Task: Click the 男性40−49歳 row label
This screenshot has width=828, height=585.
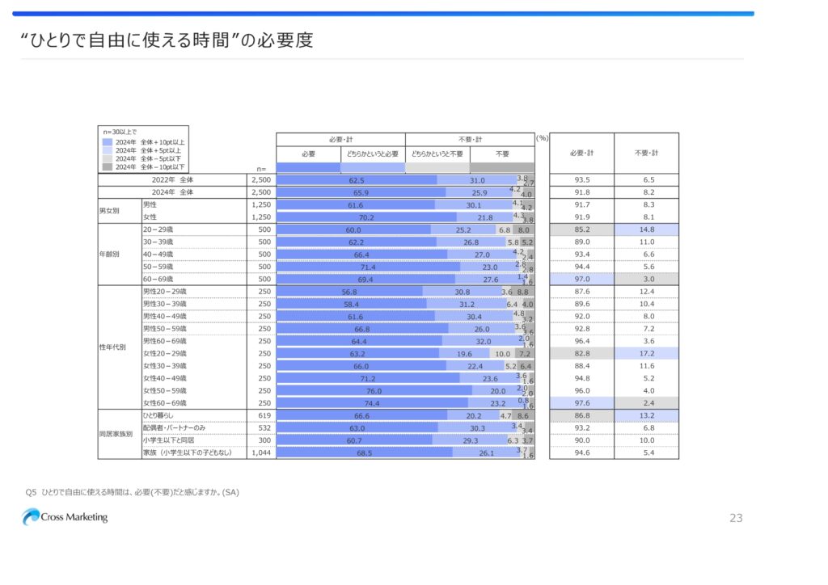Action: point(165,317)
